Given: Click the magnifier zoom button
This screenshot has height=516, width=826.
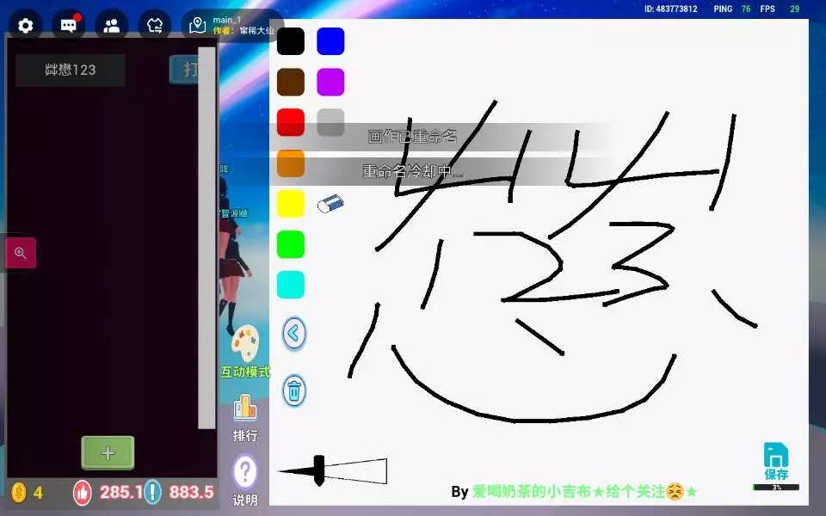Looking at the screenshot, I should point(21,253).
